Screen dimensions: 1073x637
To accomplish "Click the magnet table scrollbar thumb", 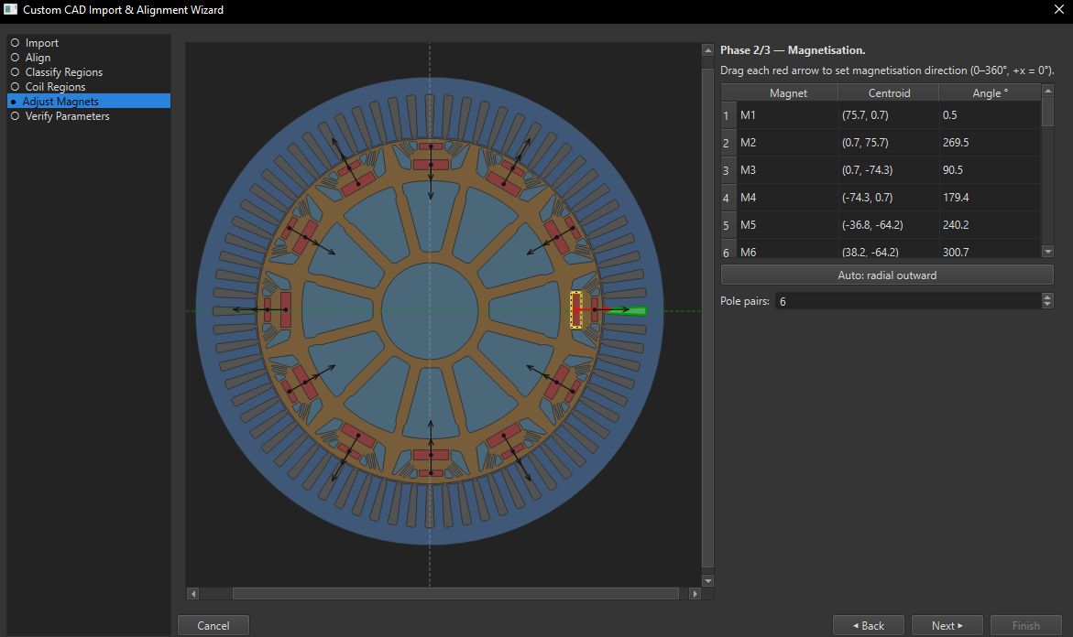I will pos(1047,112).
